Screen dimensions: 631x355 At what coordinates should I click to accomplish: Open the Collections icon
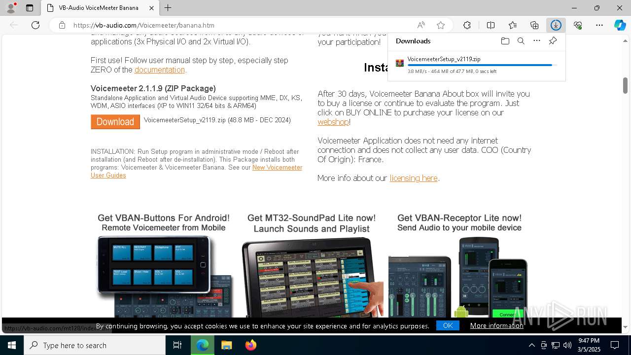coord(534,25)
